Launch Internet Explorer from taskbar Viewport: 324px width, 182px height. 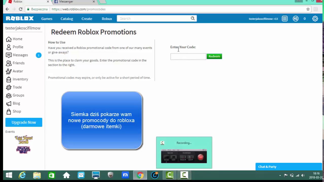tap(22, 175)
